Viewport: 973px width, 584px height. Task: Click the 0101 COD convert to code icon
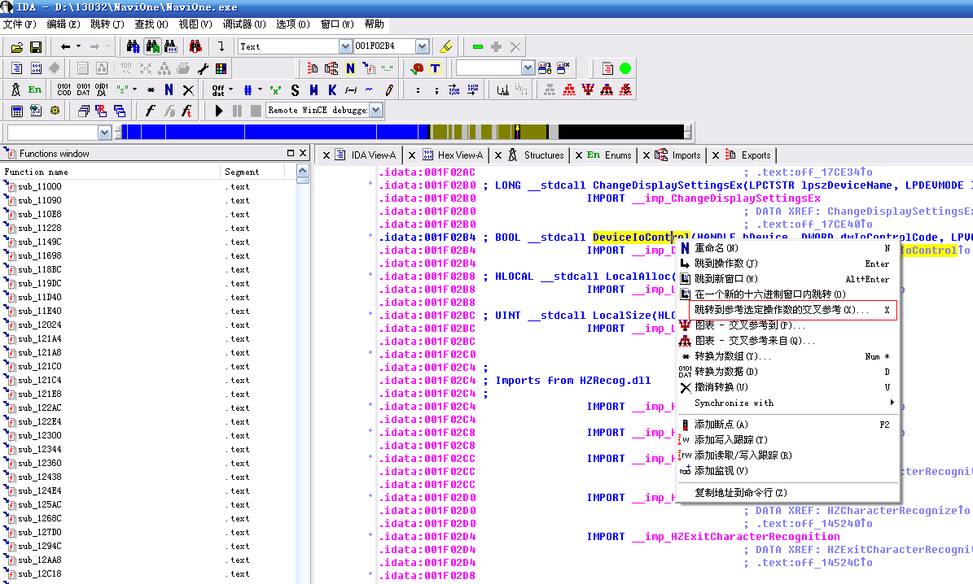[64, 90]
